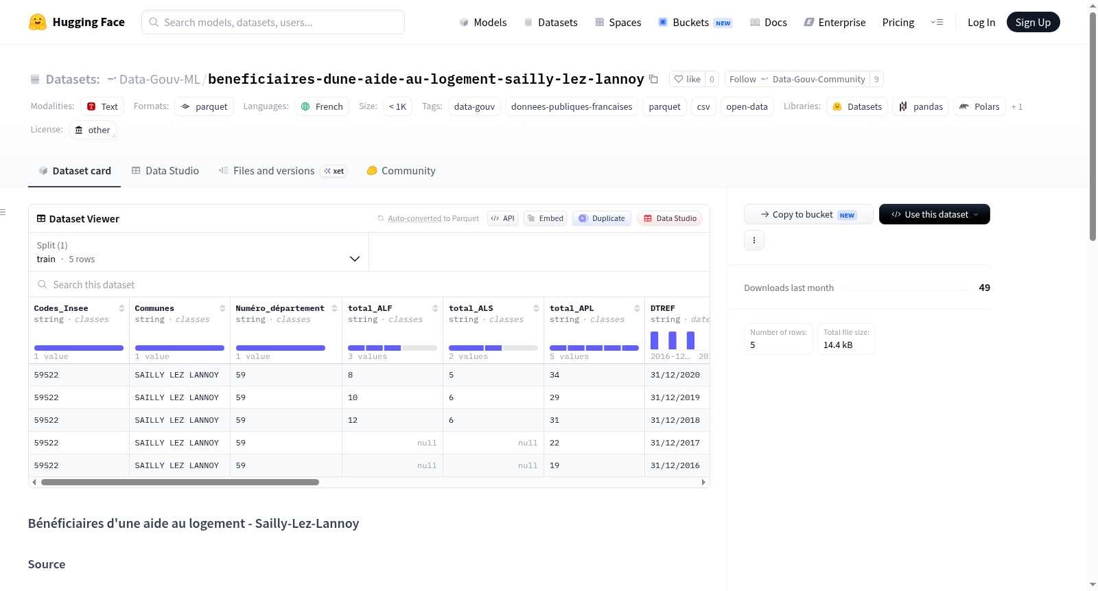
Task: Expand the train split dropdown
Action: 198,252
